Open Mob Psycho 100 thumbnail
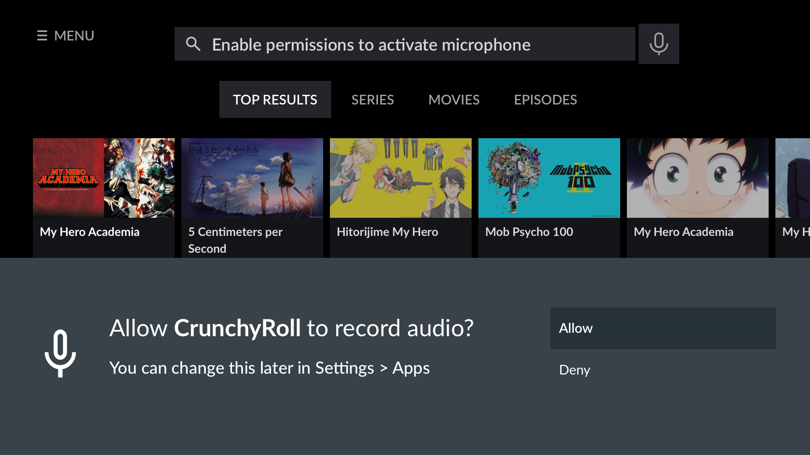Viewport: 810px width, 455px height. pyautogui.click(x=549, y=178)
